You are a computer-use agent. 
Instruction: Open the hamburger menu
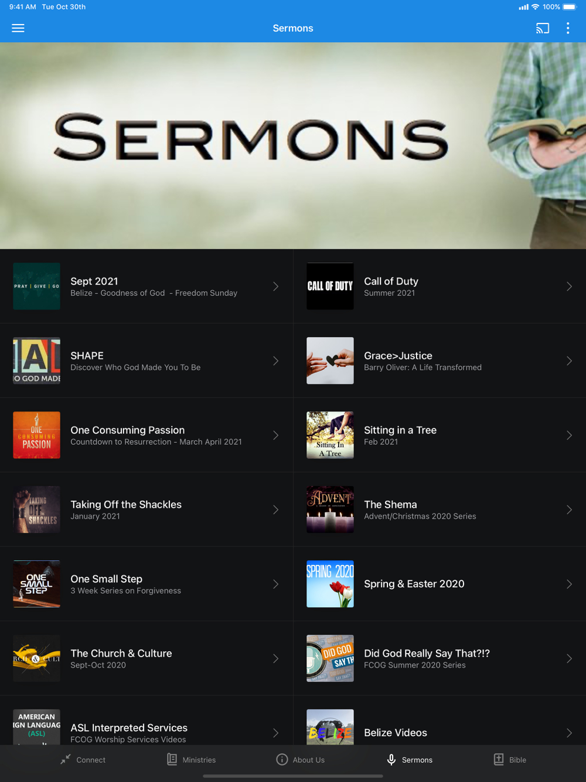[18, 28]
